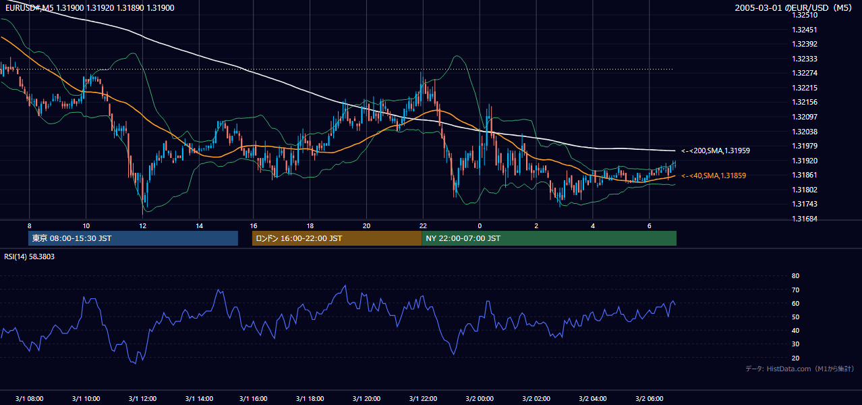Click RSI scale value 80
Screen dimensions: 862x405
tap(795, 276)
